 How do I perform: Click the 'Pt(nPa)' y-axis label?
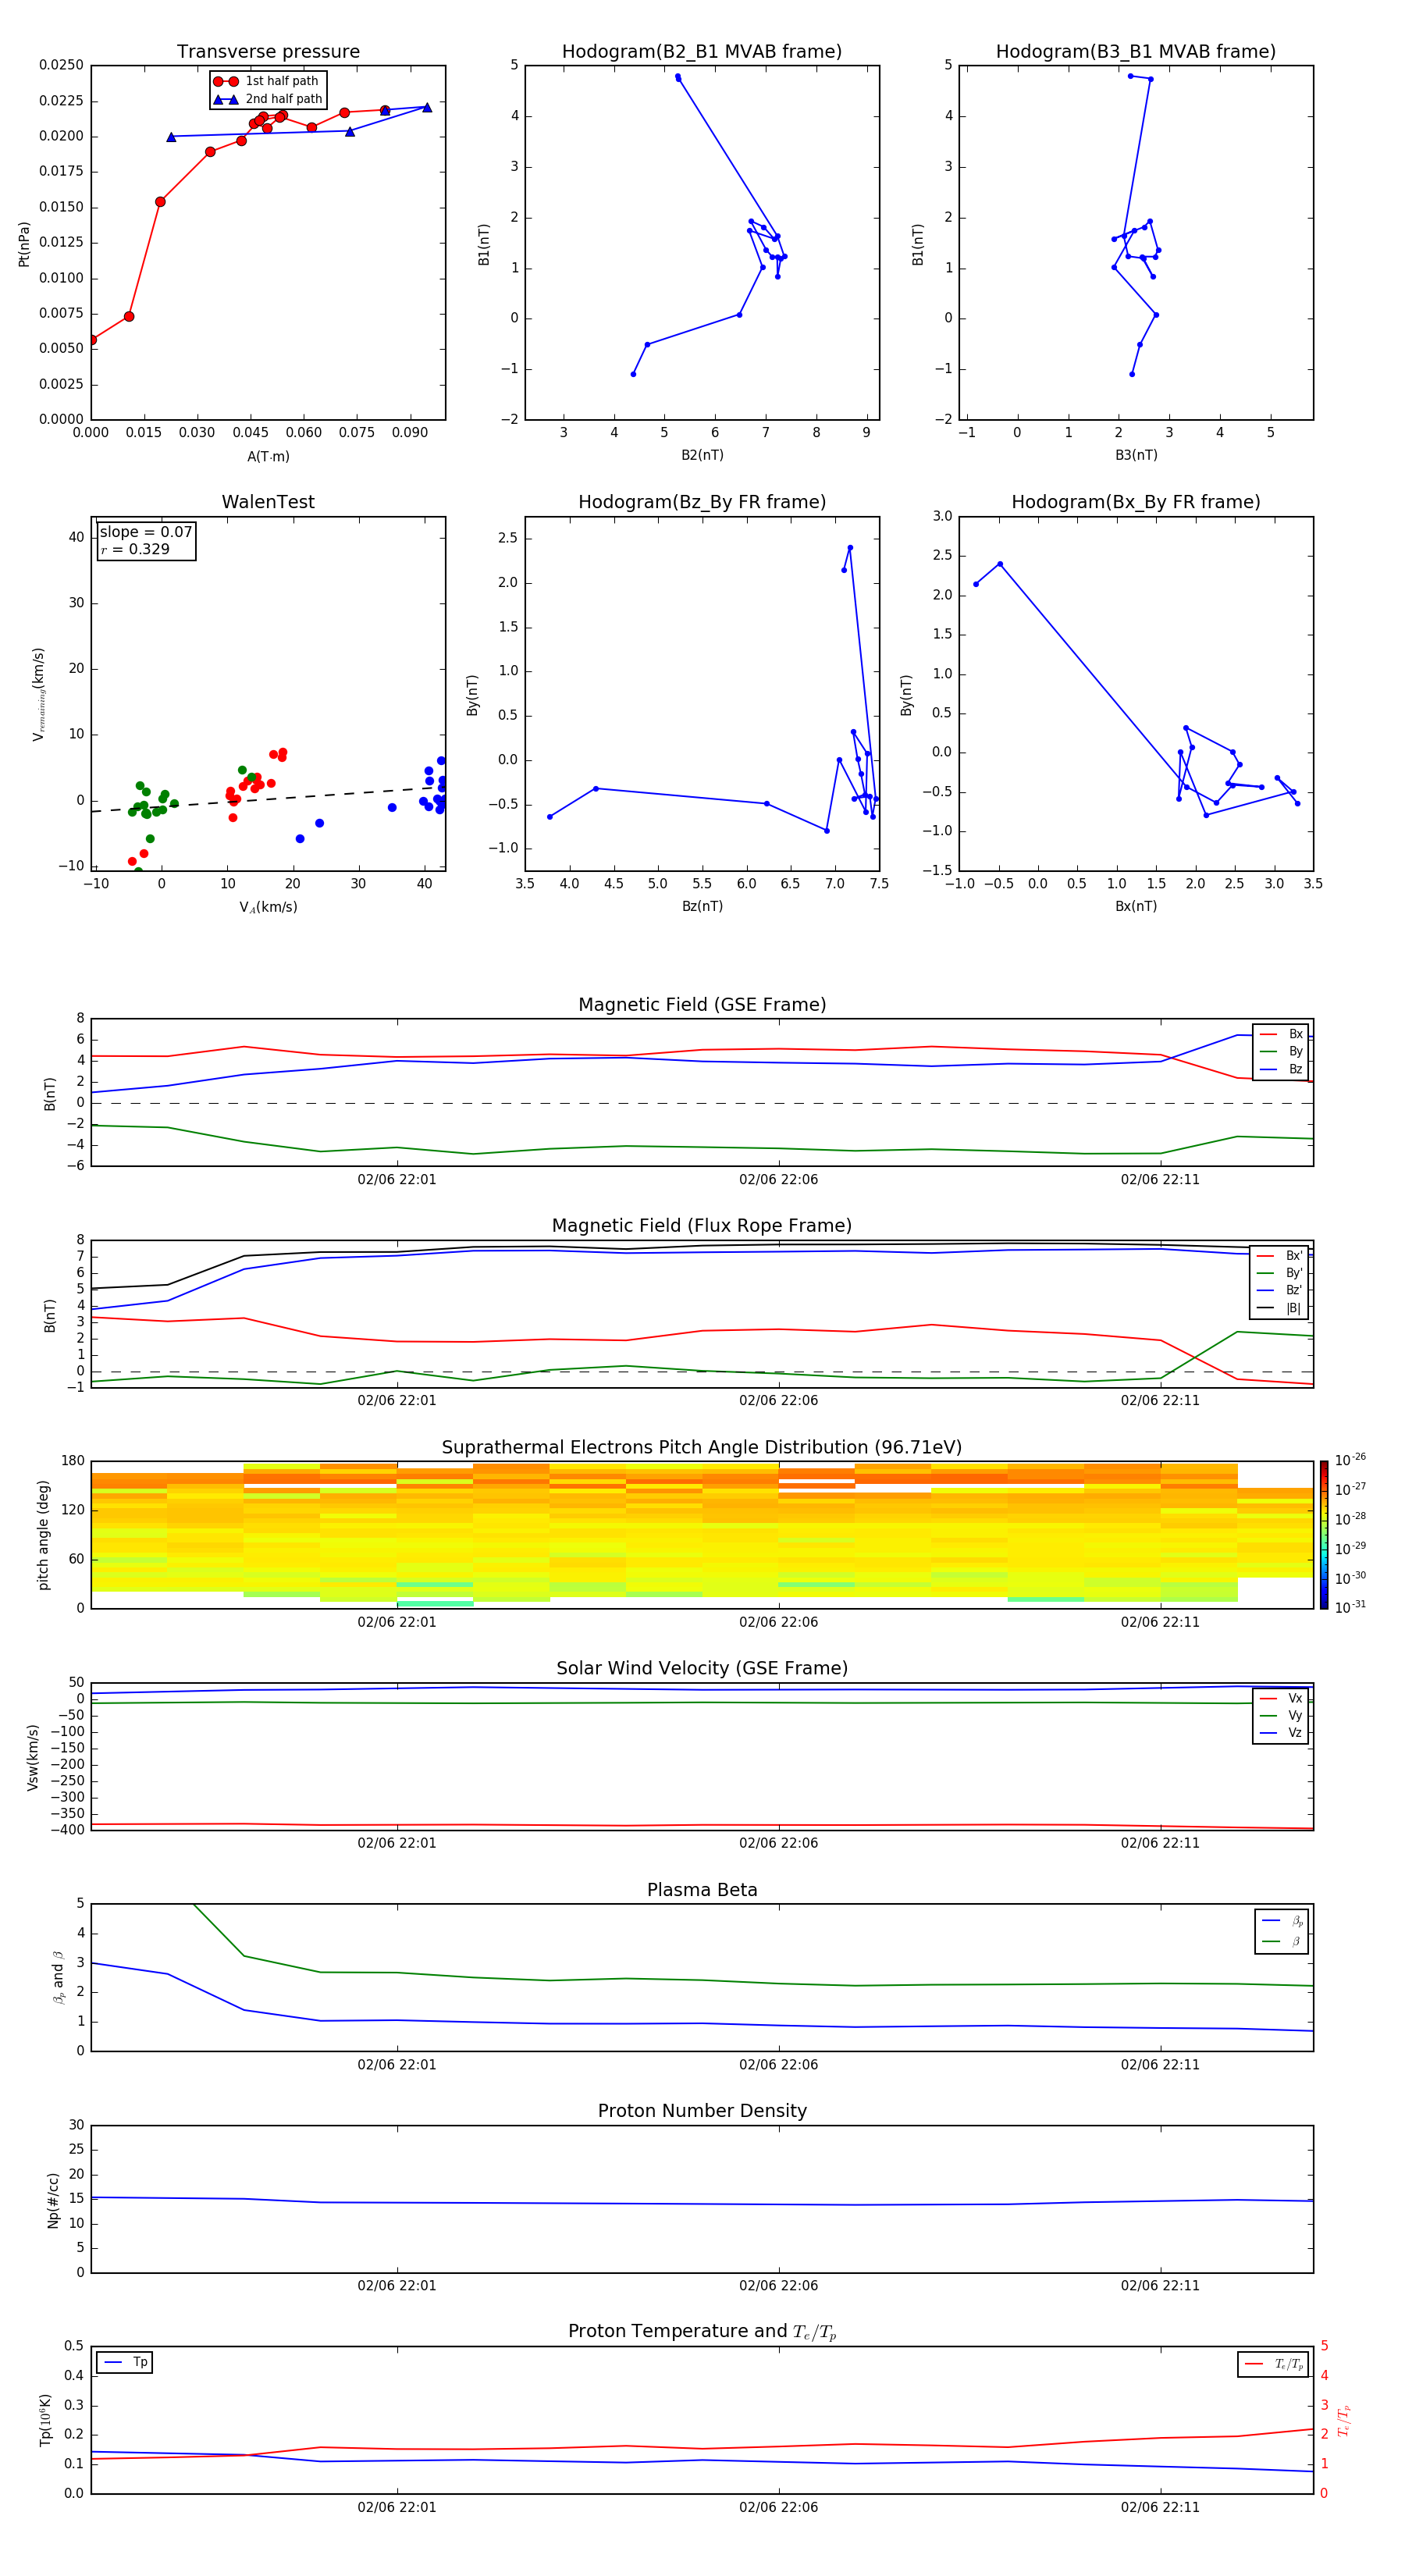(x=24, y=244)
